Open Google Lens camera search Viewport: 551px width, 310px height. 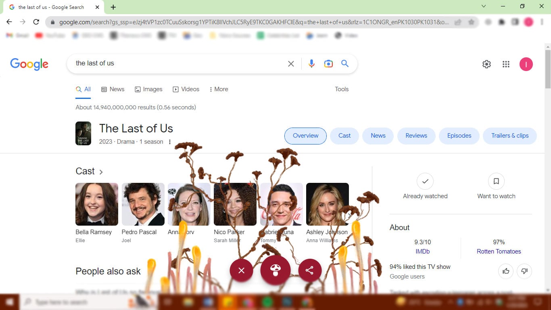tap(328, 63)
